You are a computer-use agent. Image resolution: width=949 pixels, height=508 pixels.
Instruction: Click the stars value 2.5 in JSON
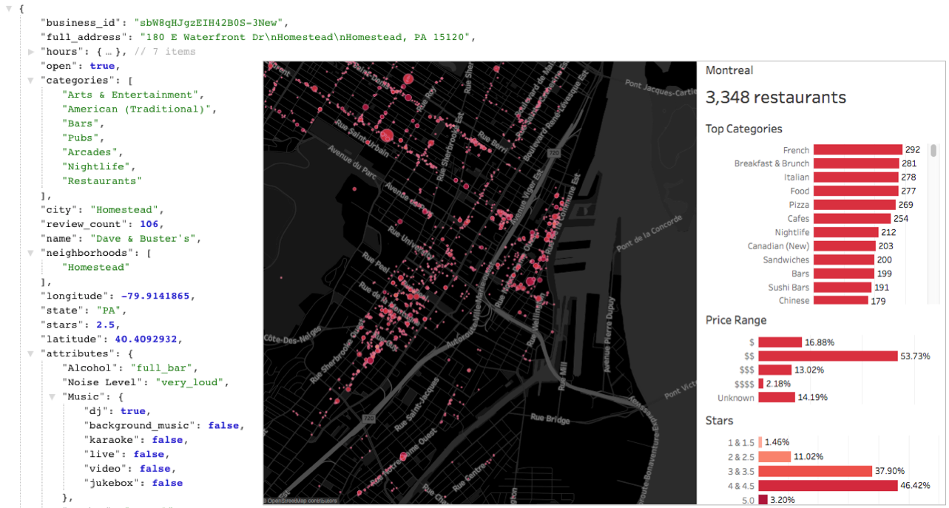107,325
